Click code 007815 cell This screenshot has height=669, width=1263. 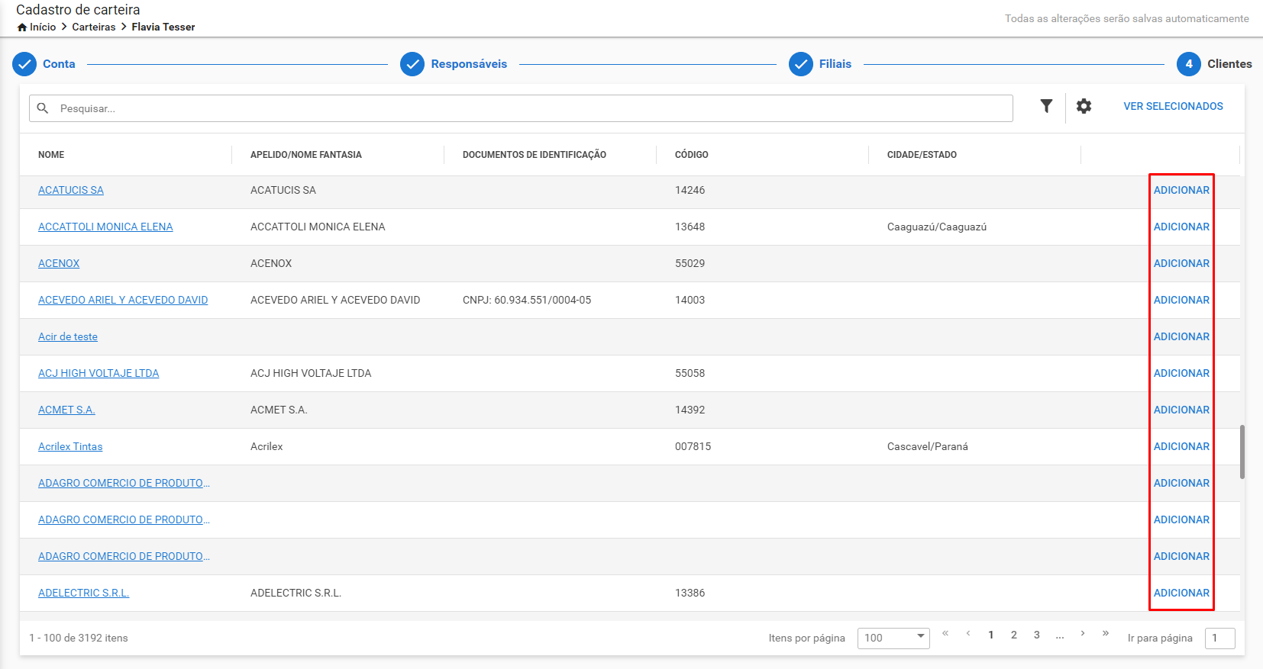click(693, 446)
